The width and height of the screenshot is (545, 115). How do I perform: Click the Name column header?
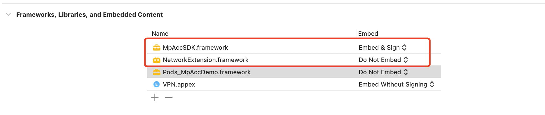[x=160, y=33]
